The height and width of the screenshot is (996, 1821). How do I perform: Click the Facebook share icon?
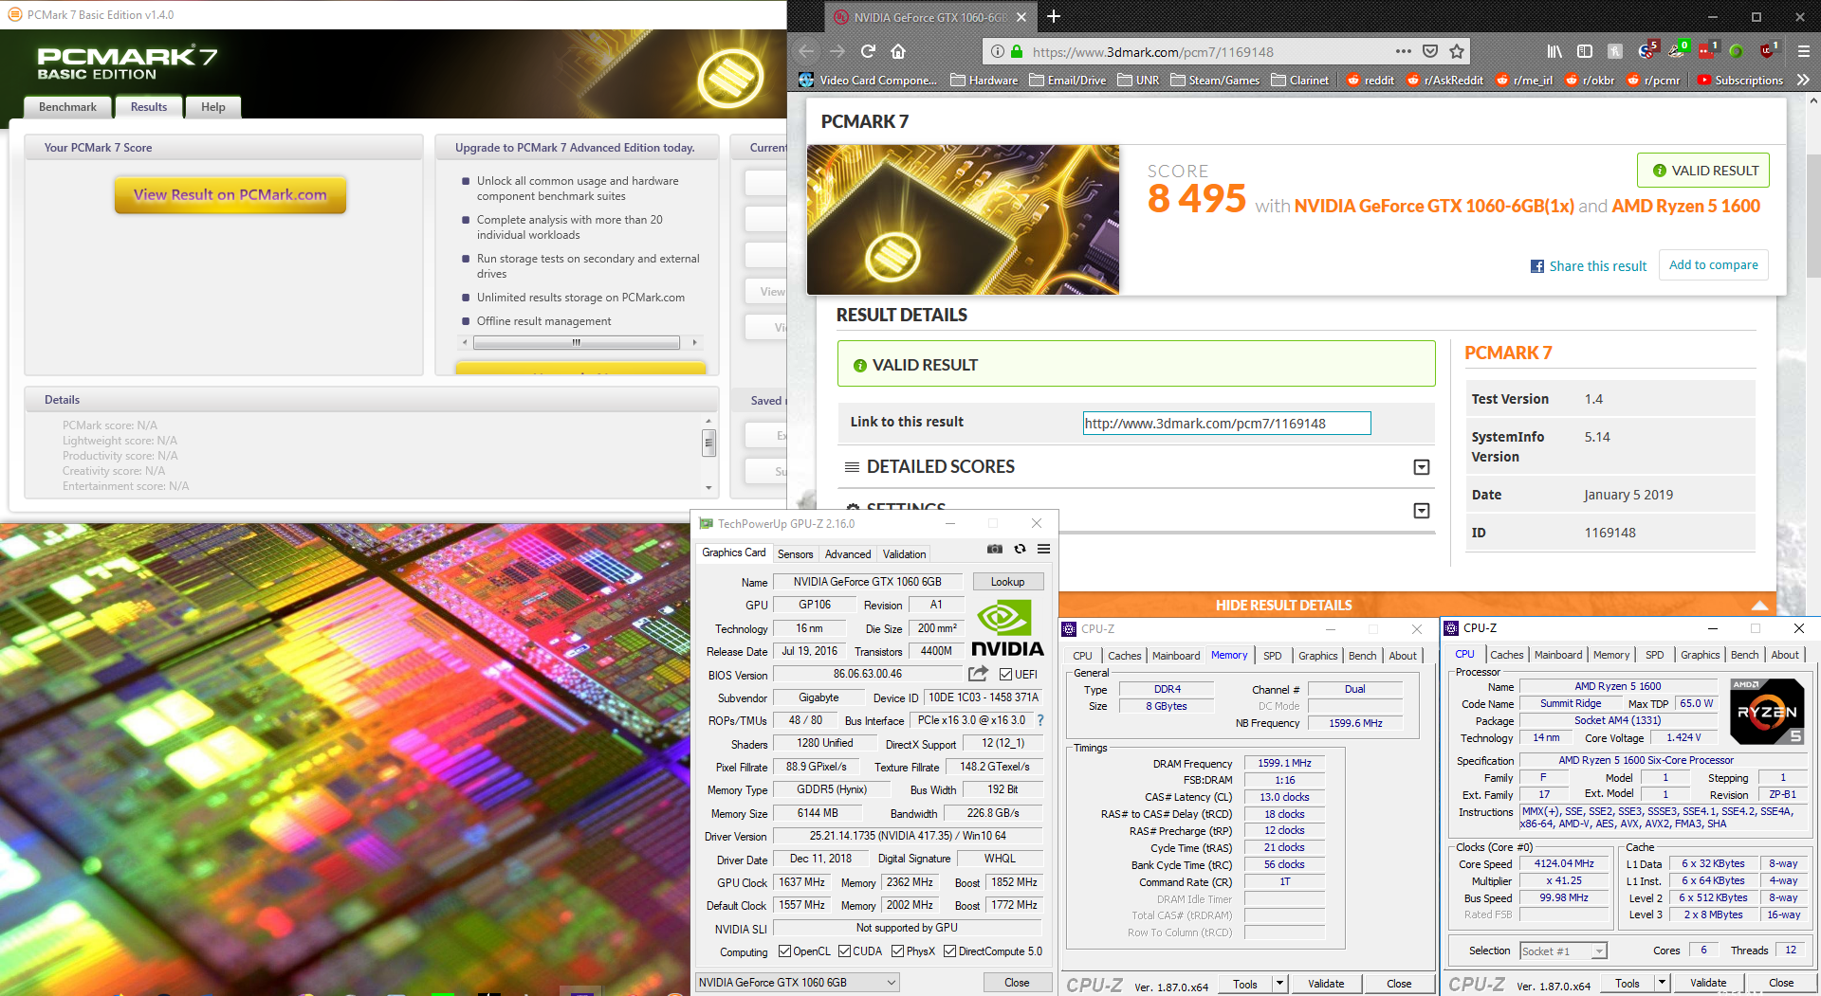pos(1537,266)
